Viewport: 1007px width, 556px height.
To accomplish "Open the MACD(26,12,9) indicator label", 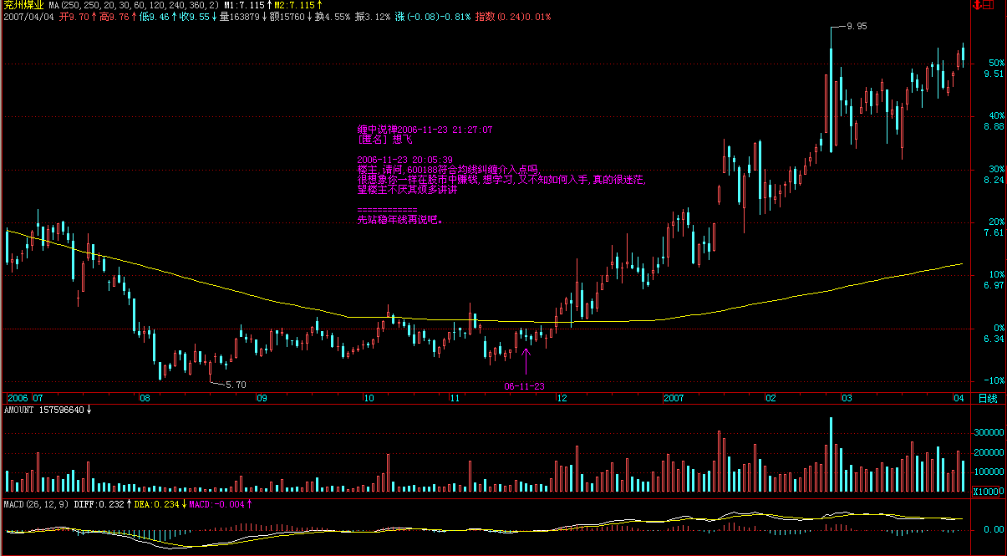I will (x=36, y=505).
